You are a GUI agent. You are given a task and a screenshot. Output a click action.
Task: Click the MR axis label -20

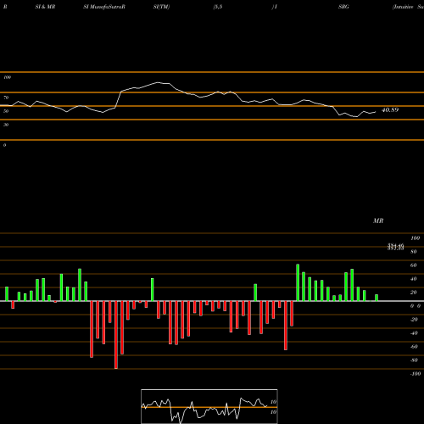[x=414, y=320]
